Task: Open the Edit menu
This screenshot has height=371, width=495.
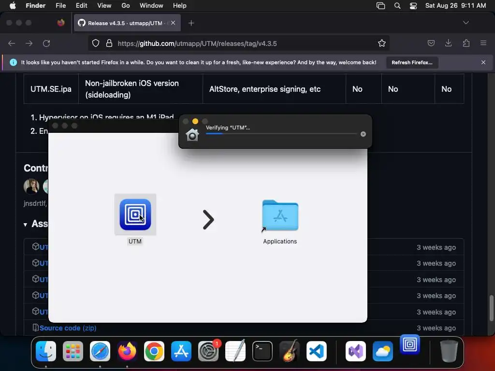Action: [x=81, y=6]
